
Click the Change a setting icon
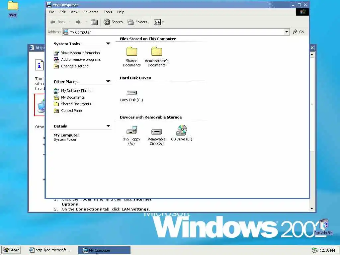[x=56, y=66]
